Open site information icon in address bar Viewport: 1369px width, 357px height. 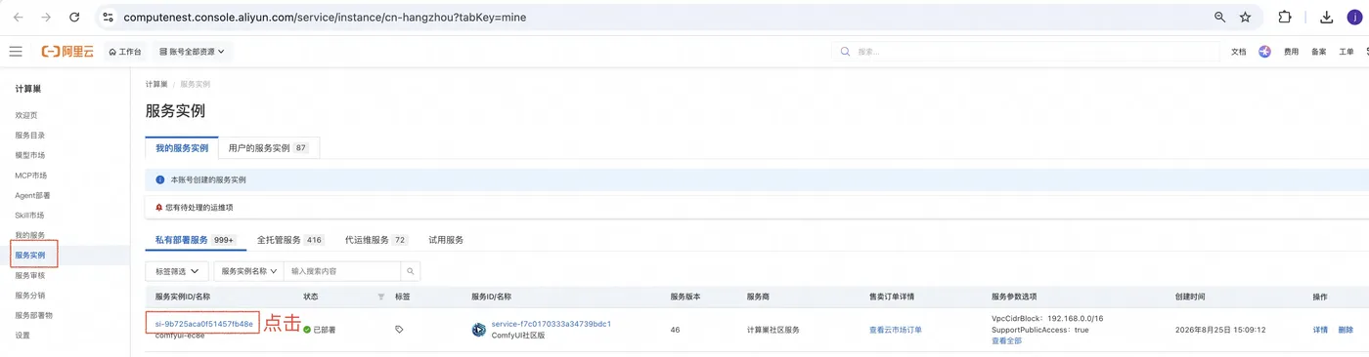[x=109, y=17]
